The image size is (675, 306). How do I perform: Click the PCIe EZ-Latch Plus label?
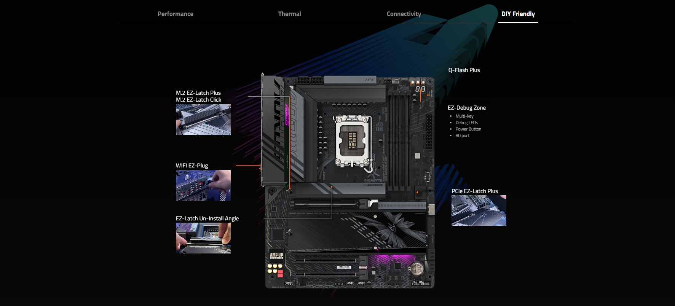tap(475, 191)
